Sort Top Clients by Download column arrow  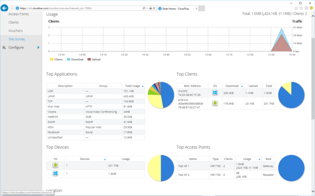click(242, 87)
